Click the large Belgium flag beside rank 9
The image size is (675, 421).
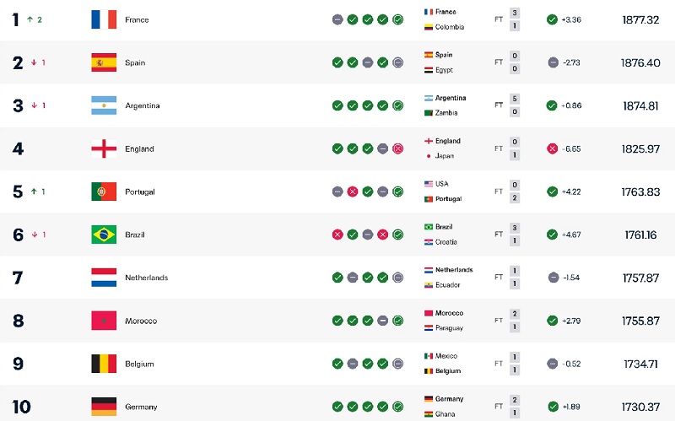104,364
